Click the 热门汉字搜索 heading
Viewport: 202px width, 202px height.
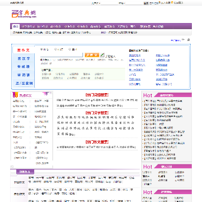tap(97, 113)
